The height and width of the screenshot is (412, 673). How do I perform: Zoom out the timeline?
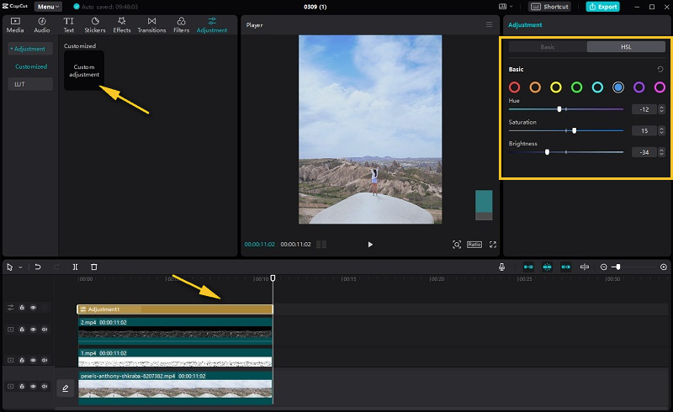[x=603, y=267]
